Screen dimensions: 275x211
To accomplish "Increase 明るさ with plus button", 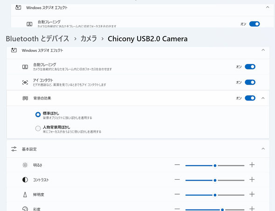I will click(252, 165).
